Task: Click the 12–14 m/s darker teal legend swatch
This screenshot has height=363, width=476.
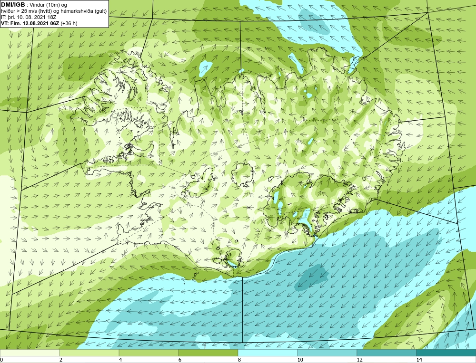Action: coord(387,353)
